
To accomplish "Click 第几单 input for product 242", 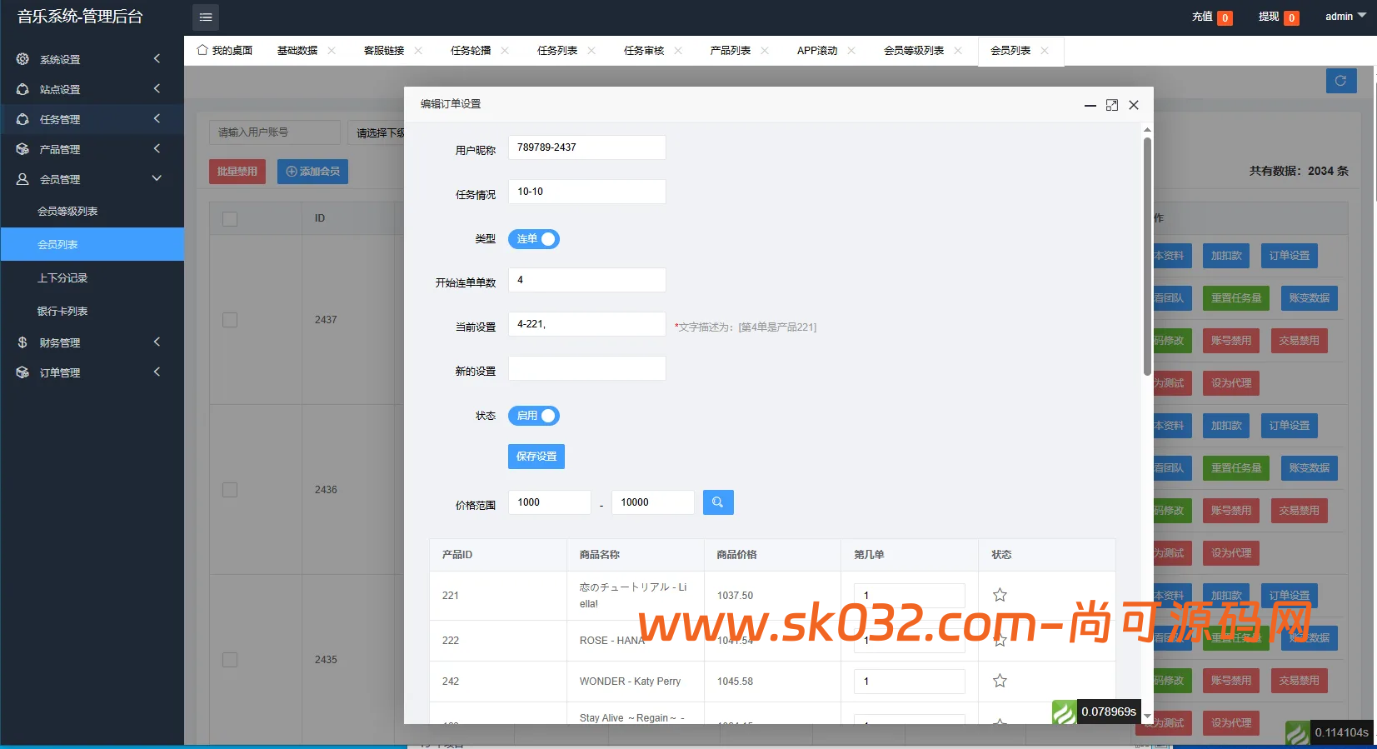I will 910,682.
